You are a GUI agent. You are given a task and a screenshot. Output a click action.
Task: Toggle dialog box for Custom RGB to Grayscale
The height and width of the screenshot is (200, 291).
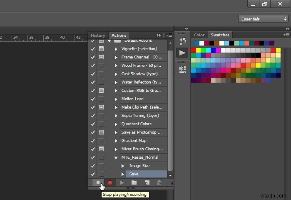(x=101, y=90)
